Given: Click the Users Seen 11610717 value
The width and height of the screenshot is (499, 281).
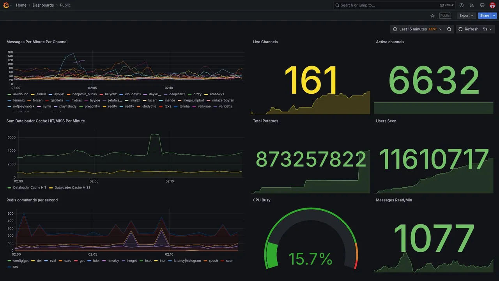Looking at the screenshot, I should (434, 160).
